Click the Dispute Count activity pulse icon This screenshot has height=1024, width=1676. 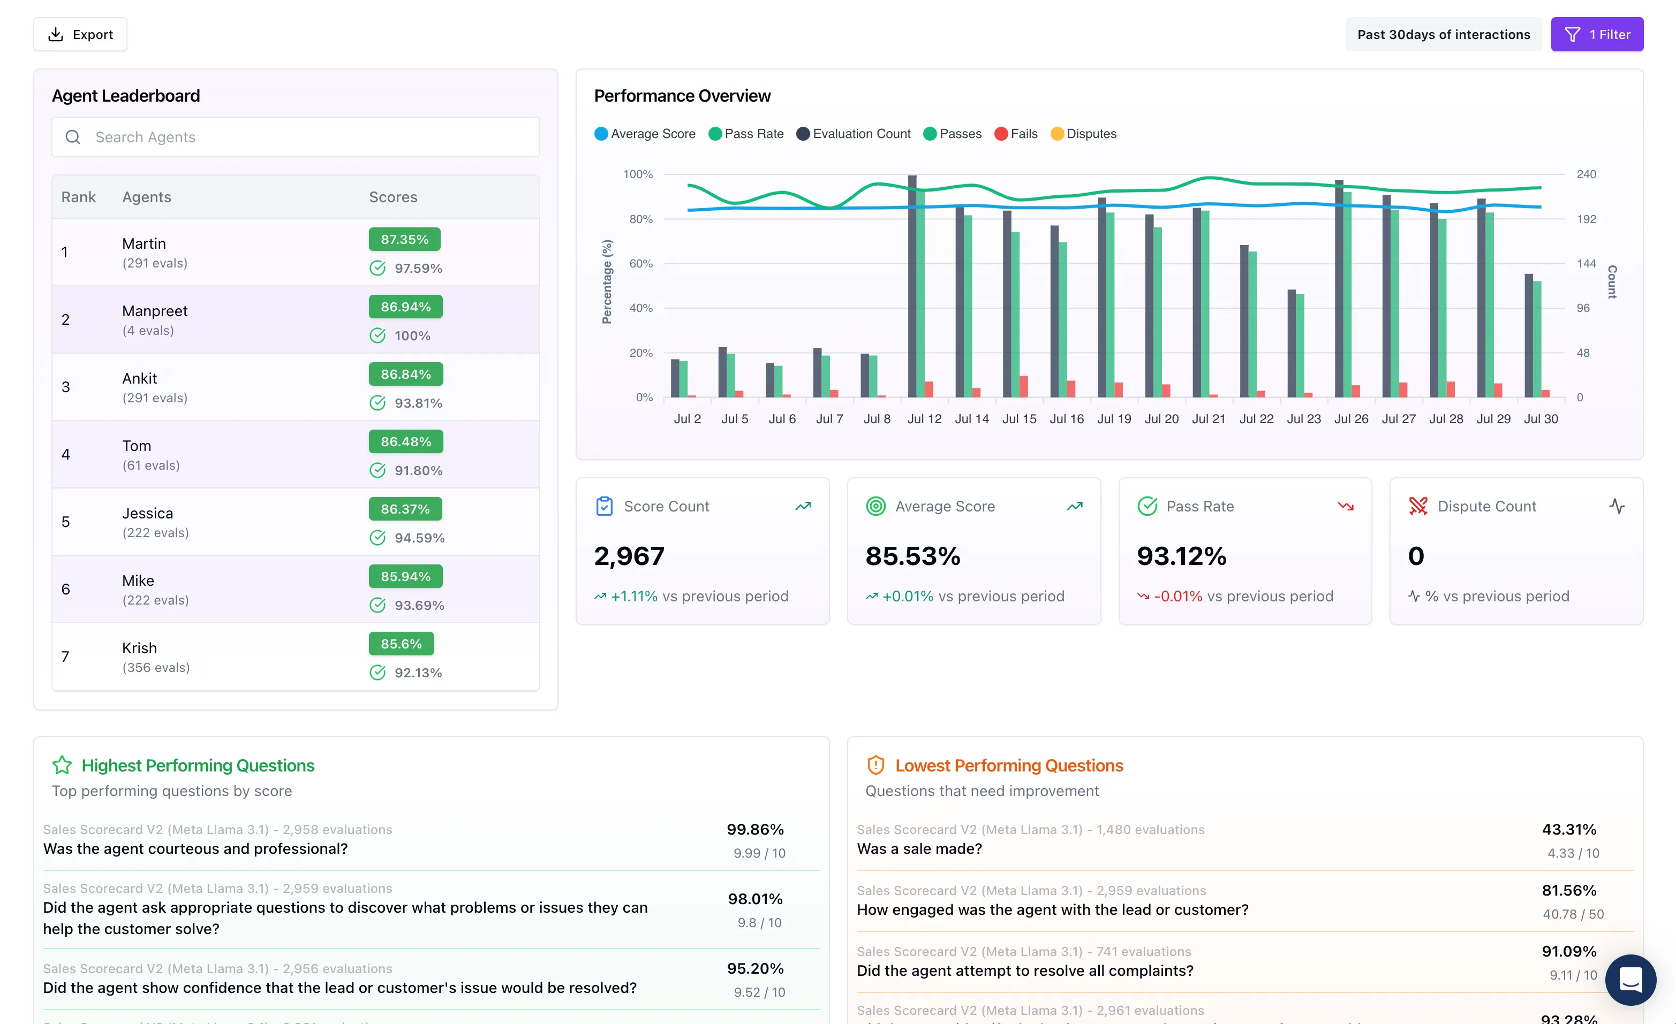pyautogui.click(x=1617, y=506)
